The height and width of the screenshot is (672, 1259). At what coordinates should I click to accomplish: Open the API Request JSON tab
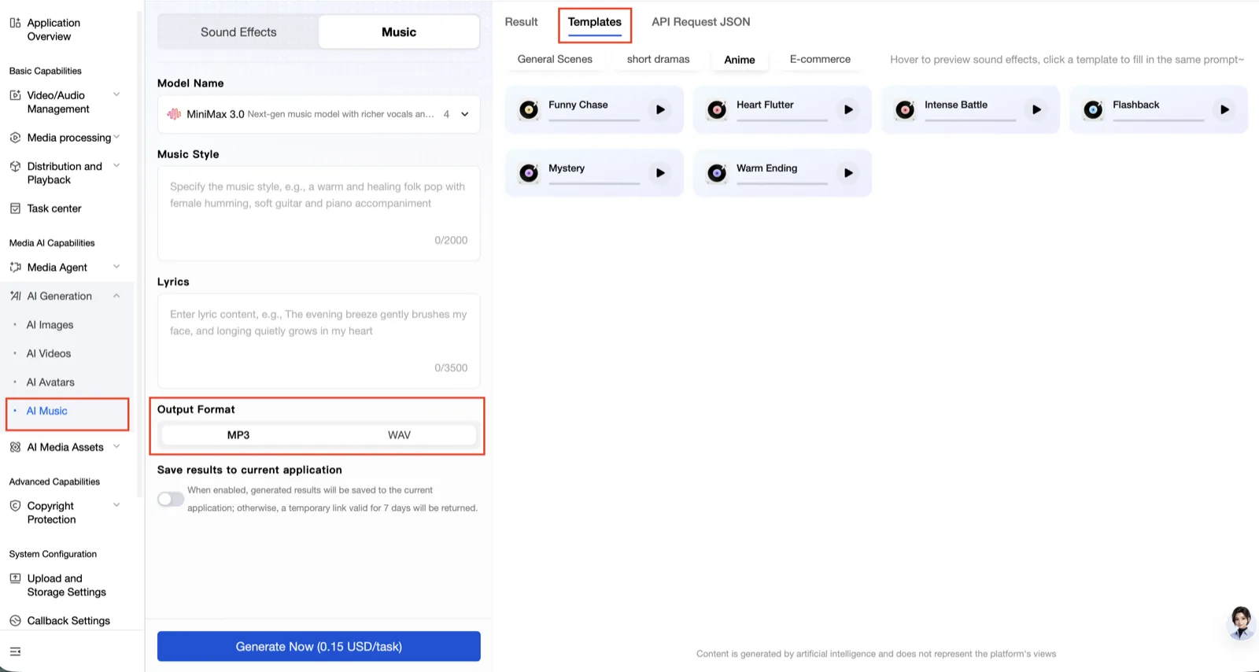pyautogui.click(x=700, y=22)
